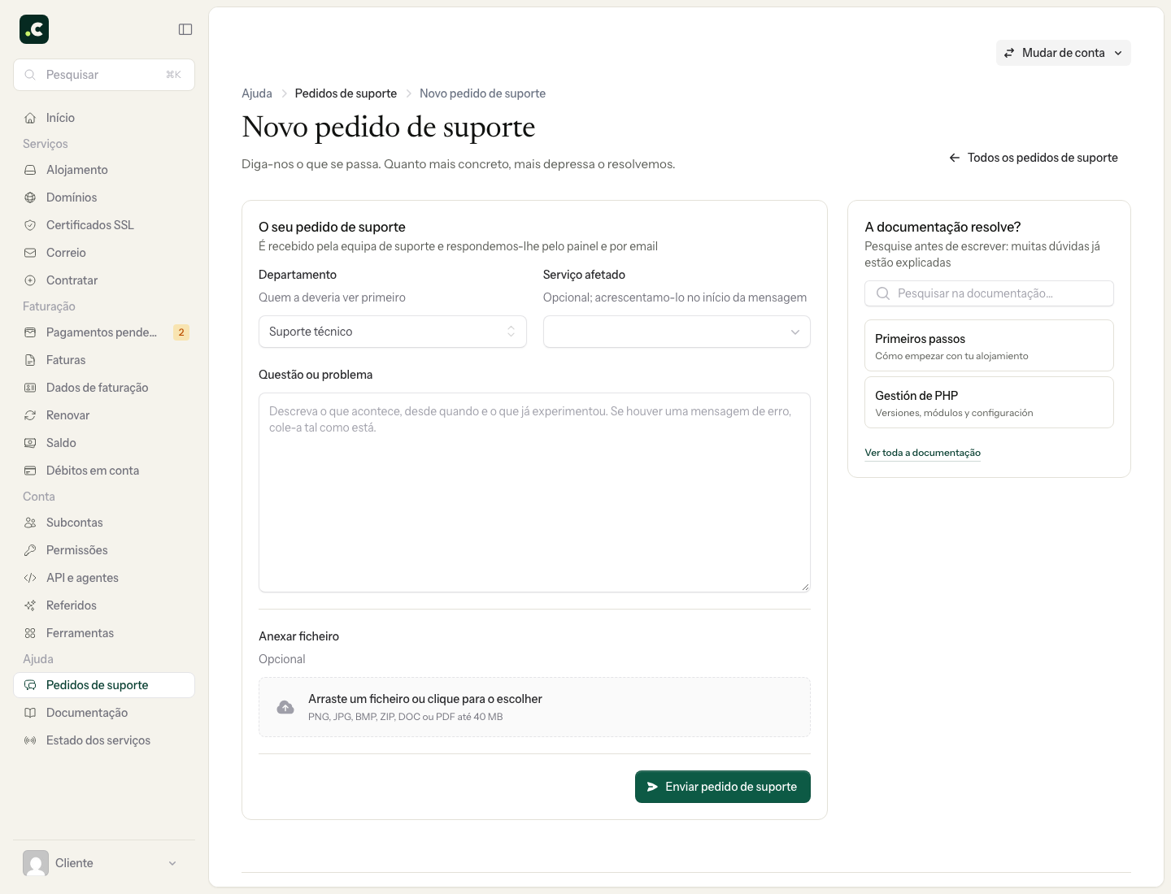Click the Contratar plus-circle icon

pos(30,280)
